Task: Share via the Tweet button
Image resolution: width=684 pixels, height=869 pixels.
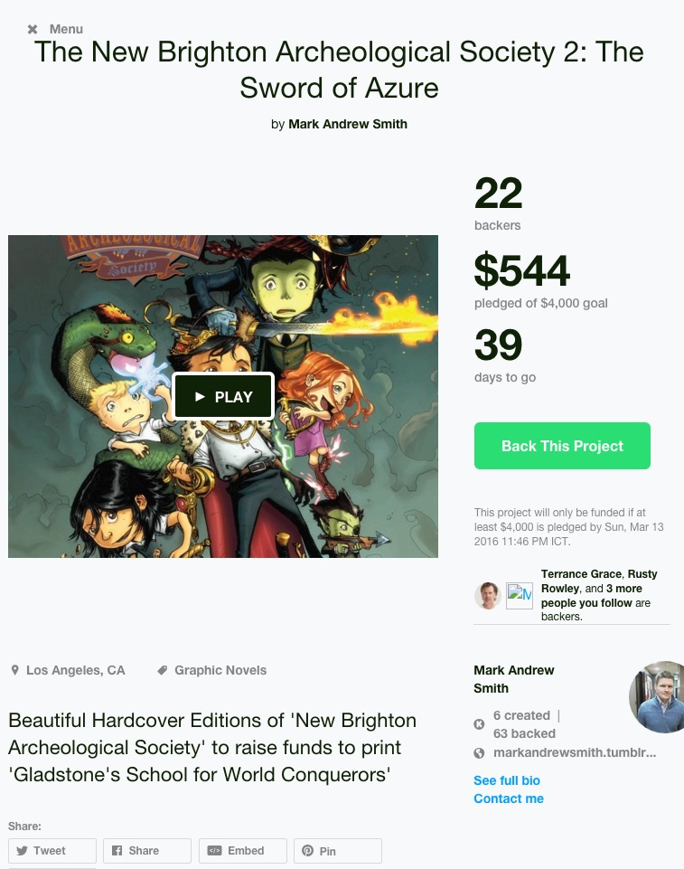Action: [52, 851]
